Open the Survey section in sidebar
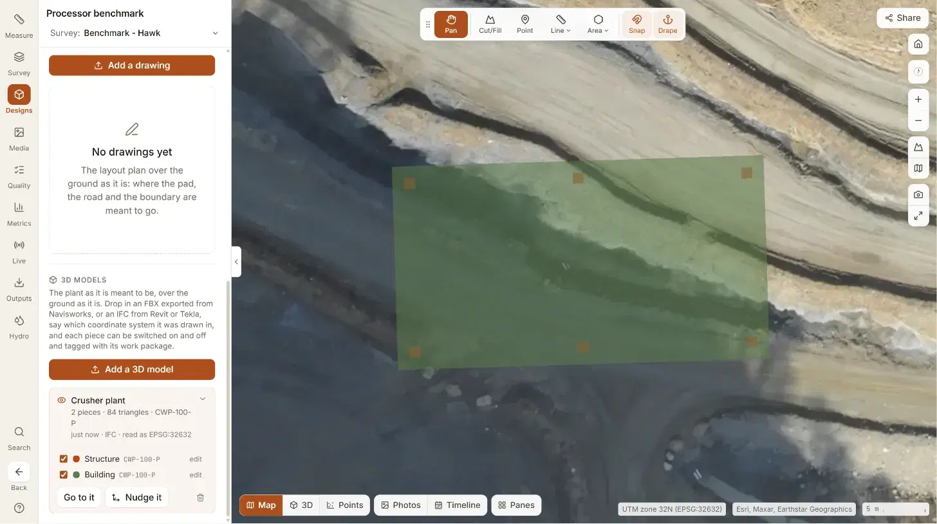Viewport: 937px width, 524px height. click(19, 63)
